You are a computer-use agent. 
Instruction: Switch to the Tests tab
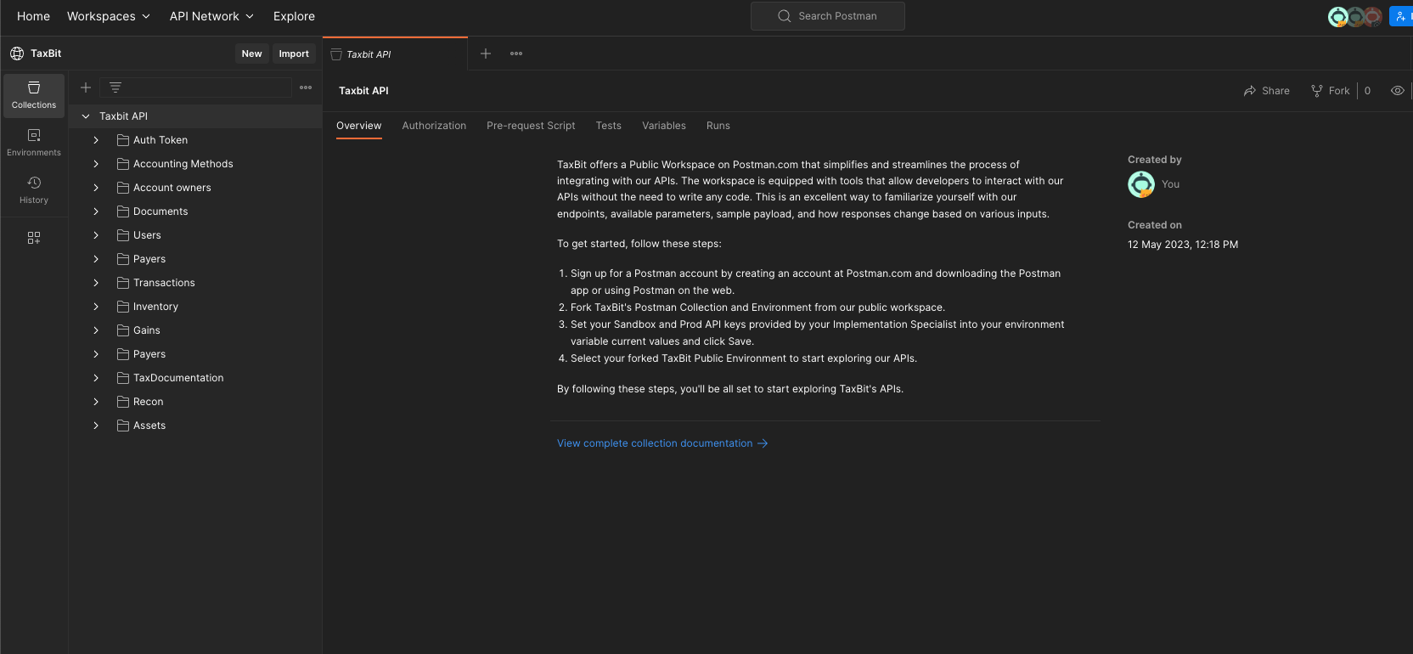(609, 126)
